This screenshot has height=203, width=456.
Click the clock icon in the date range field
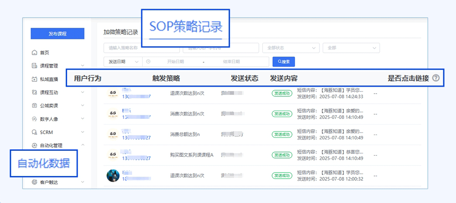point(148,61)
